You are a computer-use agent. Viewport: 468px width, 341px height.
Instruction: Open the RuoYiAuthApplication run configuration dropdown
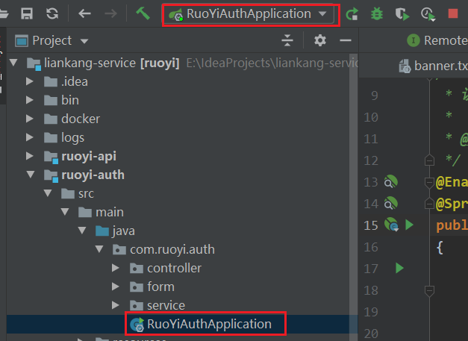tap(249, 14)
